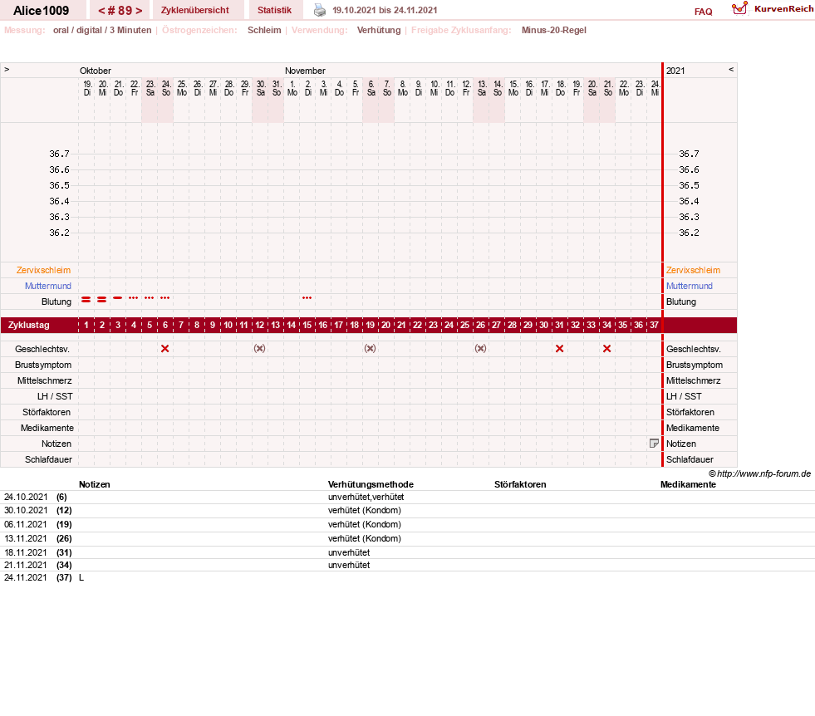The width and height of the screenshot is (815, 716).
Task: Click the 'Verhütung' usage value
Action: 379,30
